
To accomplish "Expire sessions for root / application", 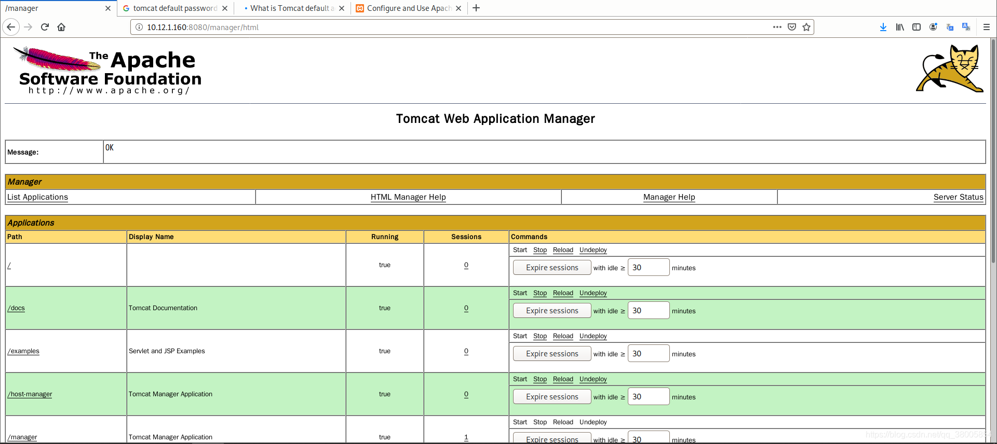I will [552, 268].
